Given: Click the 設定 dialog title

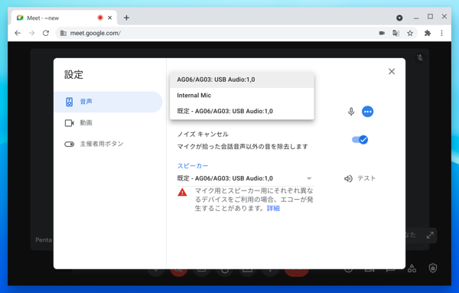Looking at the screenshot, I should pyautogui.click(x=73, y=75).
